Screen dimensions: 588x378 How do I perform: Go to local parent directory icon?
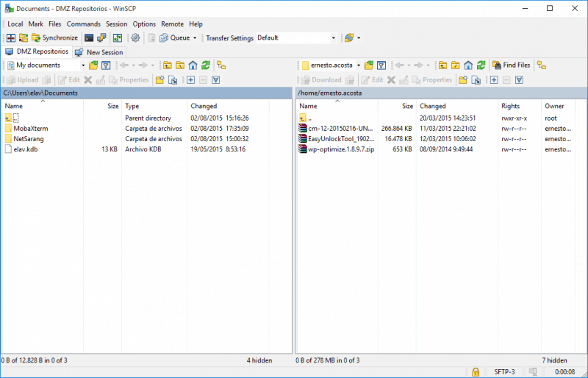[168, 65]
